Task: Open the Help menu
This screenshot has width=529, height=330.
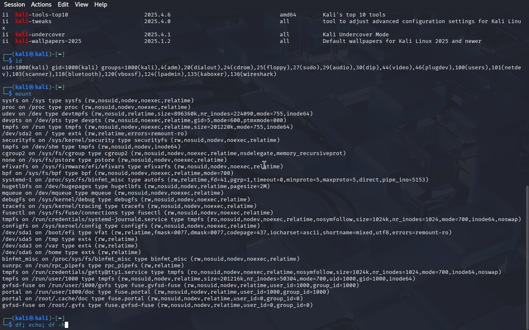Action: point(100,5)
